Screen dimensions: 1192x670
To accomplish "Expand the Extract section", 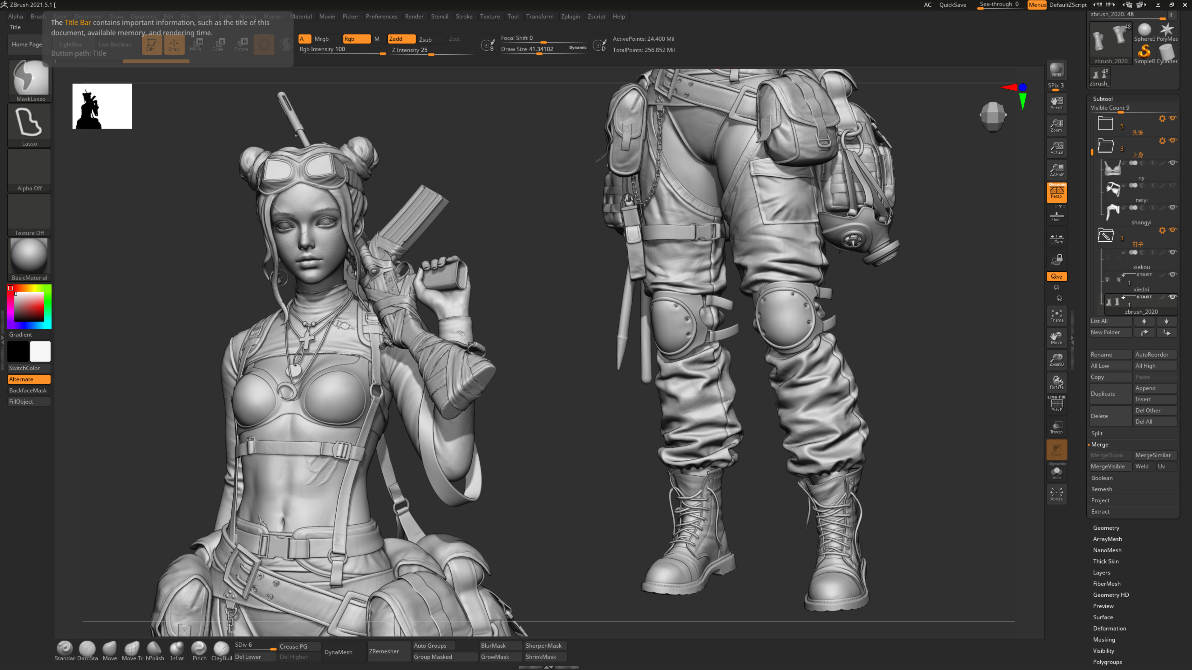I will (x=1100, y=511).
